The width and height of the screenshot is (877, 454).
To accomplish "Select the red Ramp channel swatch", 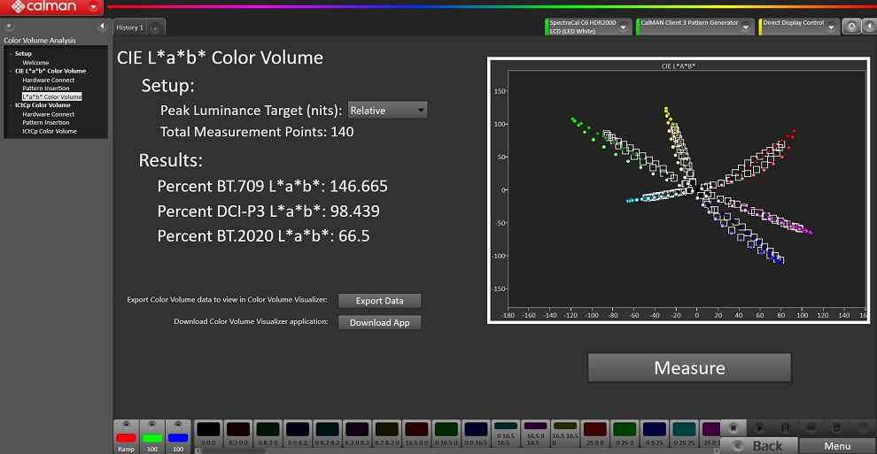I will (126, 438).
